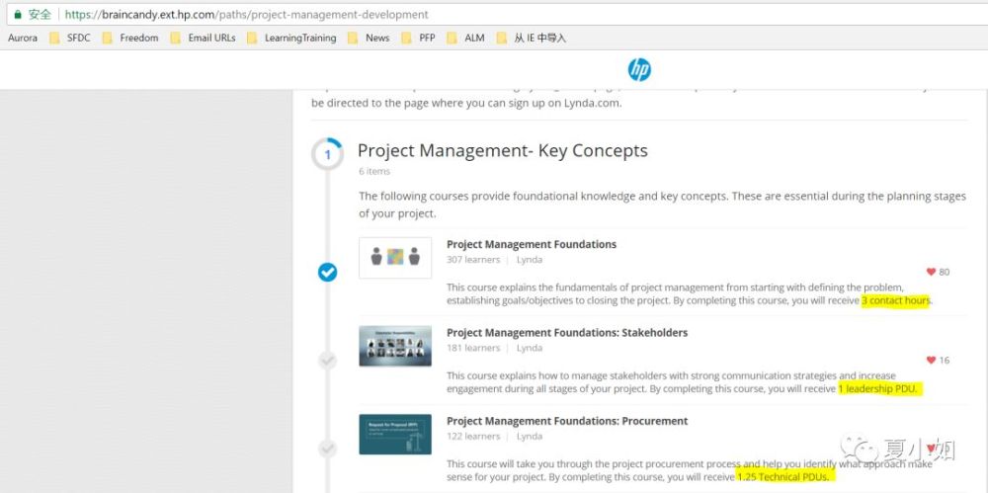988x493 pixels.
Task: Click the browser address bar URL
Action: pyautogui.click(x=246, y=14)
